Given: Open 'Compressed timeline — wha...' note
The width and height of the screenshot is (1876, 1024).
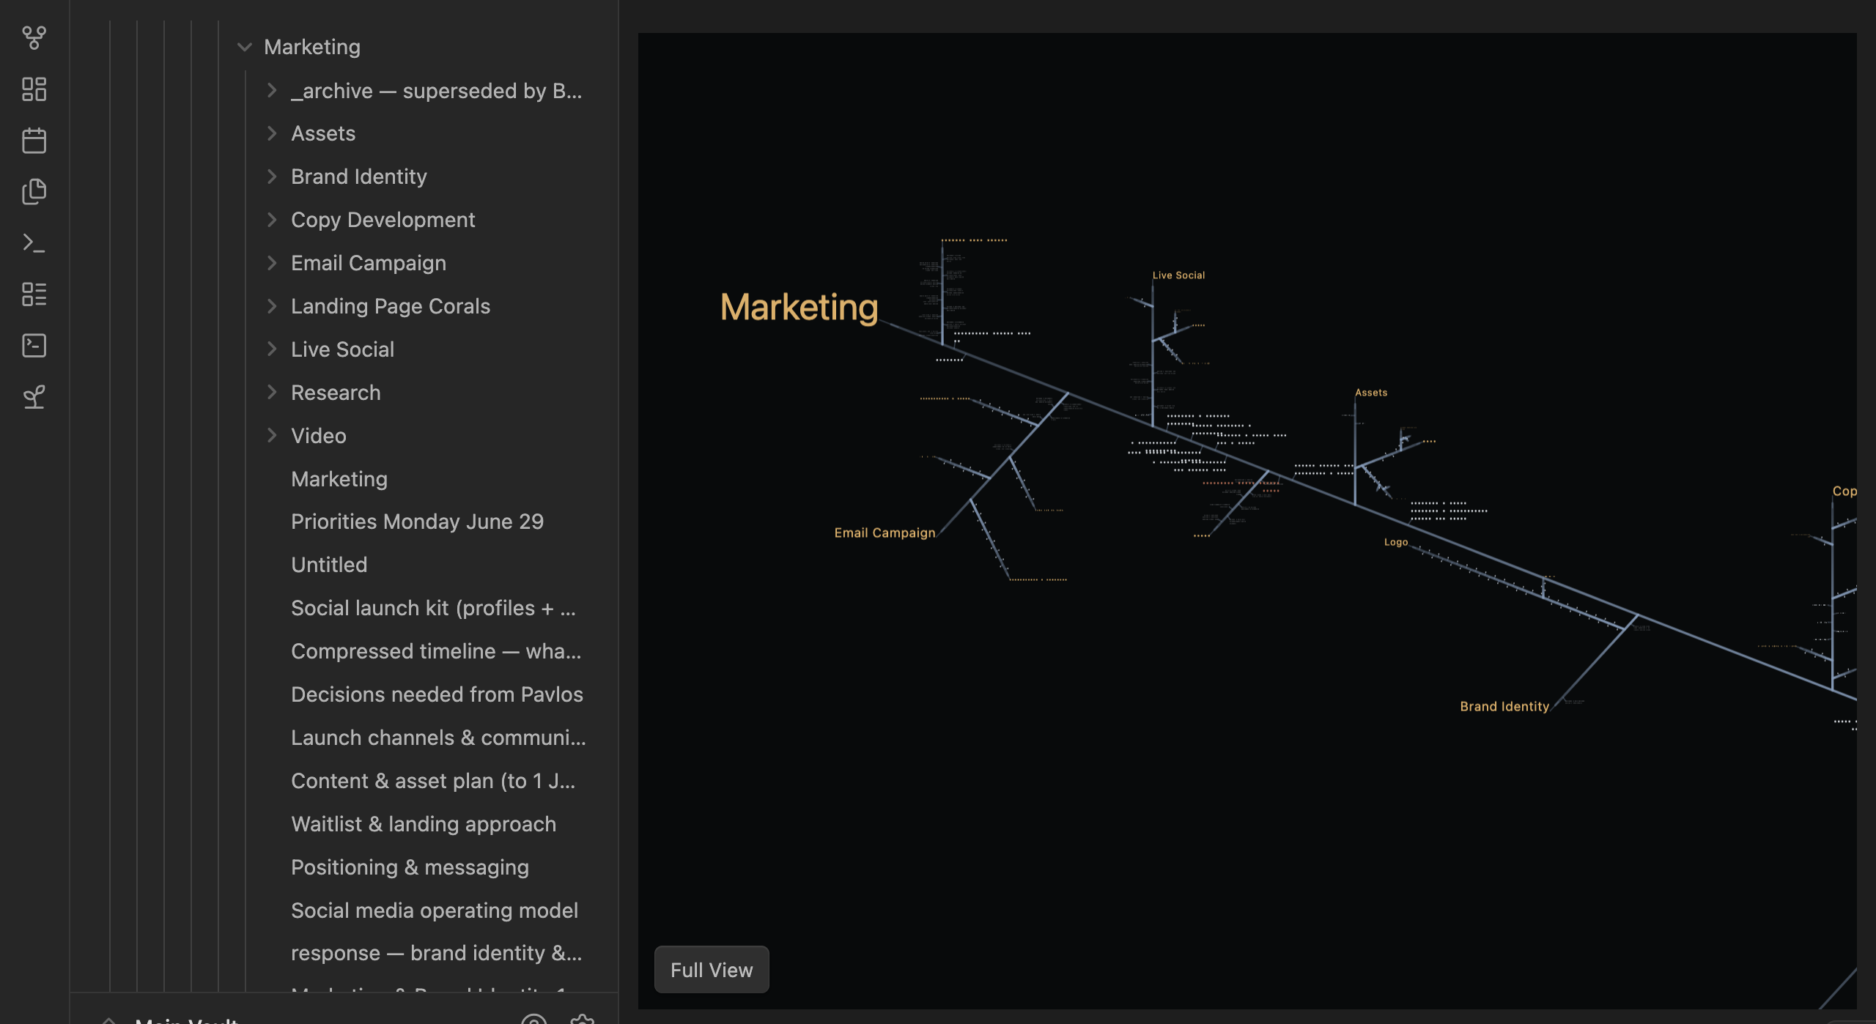Looking at the screenshot, I should pyautogui.click(x=436, y=651).
